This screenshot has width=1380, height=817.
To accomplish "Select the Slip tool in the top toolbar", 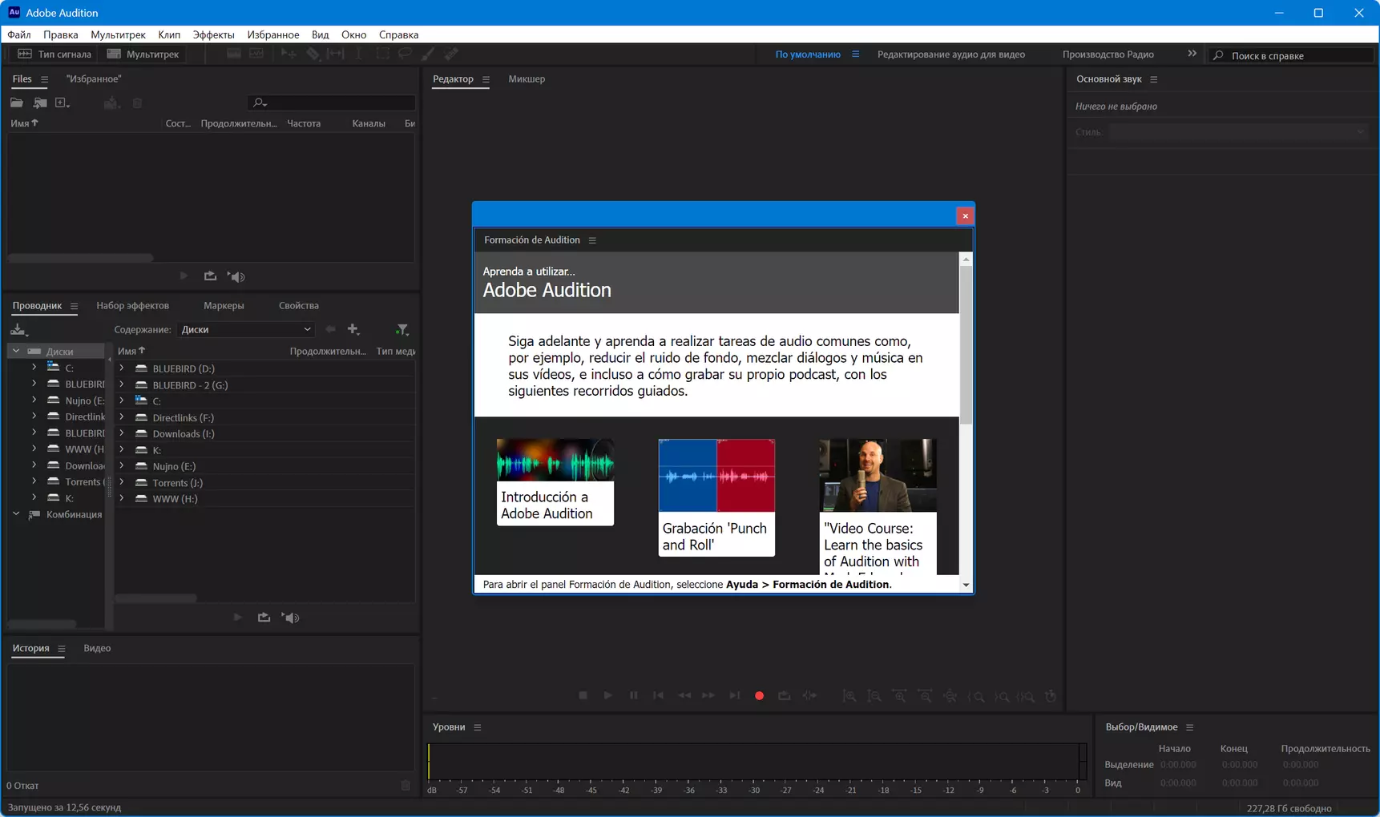I will [336, 54].
